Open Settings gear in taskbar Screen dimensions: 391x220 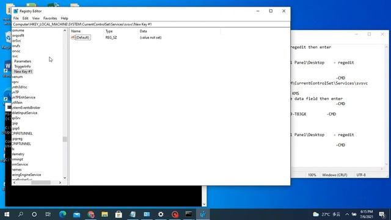[161, 214]
